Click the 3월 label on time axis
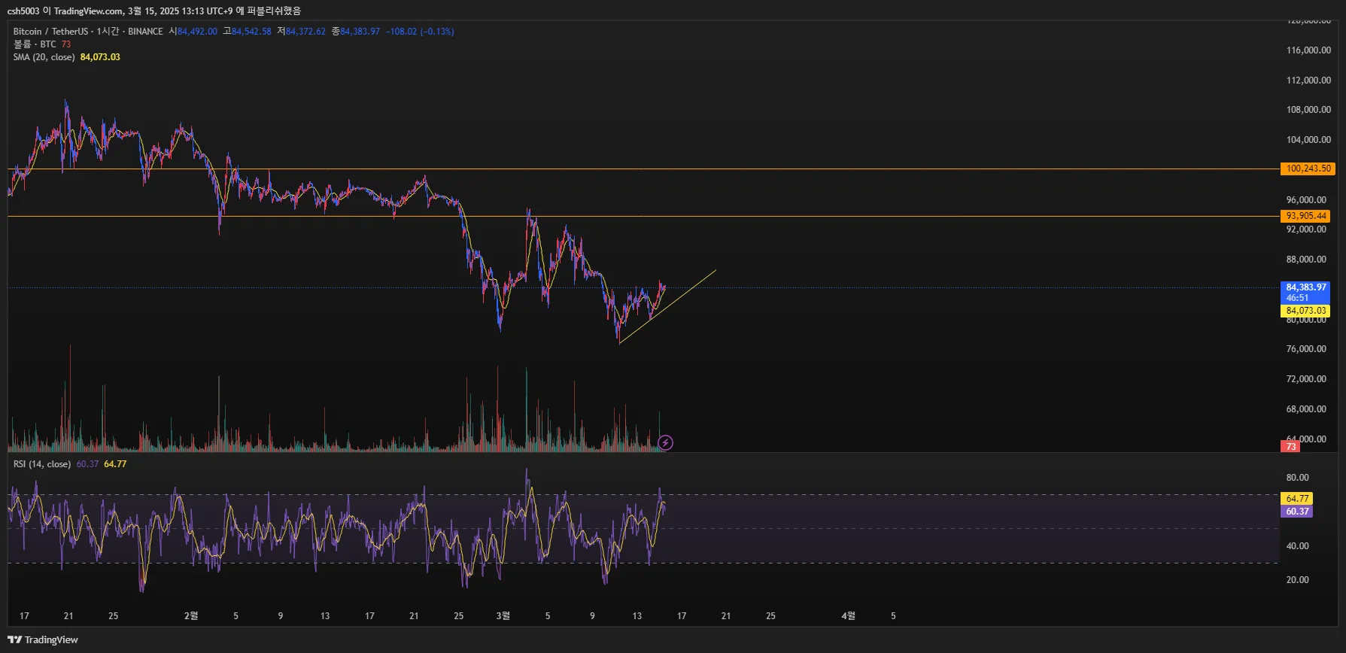This screenshot has height=653, width=1346. click(503, 616)
